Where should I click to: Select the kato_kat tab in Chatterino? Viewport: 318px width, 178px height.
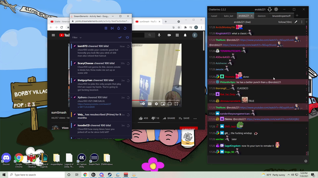point(229,16)
